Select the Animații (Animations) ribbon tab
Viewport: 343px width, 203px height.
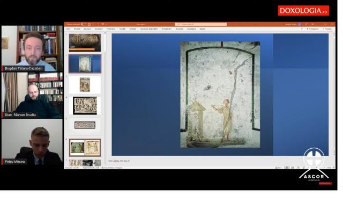pyautogui.click(x=133, y=29)
